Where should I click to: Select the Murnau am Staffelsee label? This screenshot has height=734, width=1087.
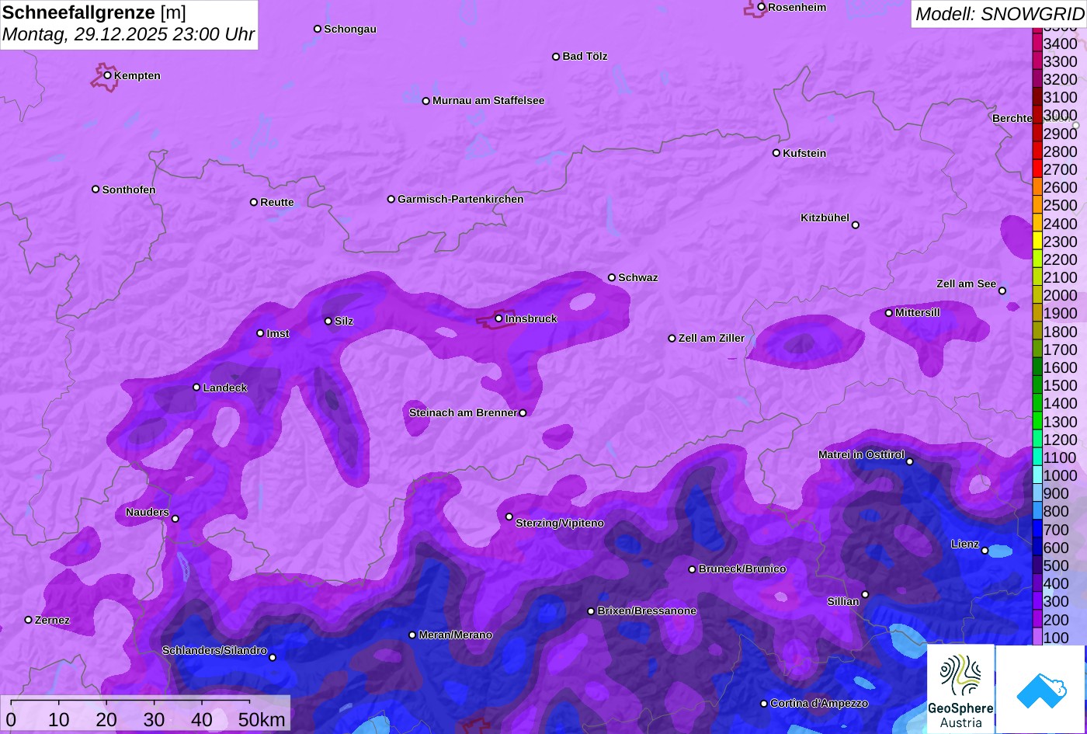pos(488,100)
